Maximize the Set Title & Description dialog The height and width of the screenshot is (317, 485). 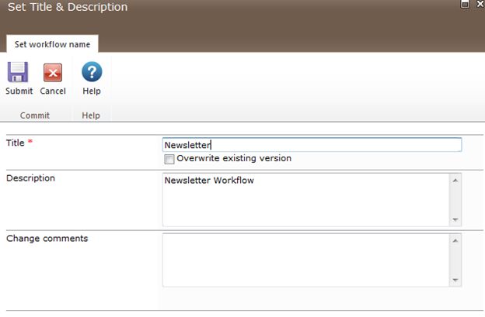point(465,4)
